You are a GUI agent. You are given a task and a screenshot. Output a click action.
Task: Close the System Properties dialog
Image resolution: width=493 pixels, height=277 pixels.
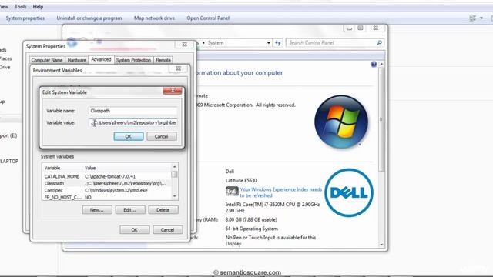[x=185, y=45]
